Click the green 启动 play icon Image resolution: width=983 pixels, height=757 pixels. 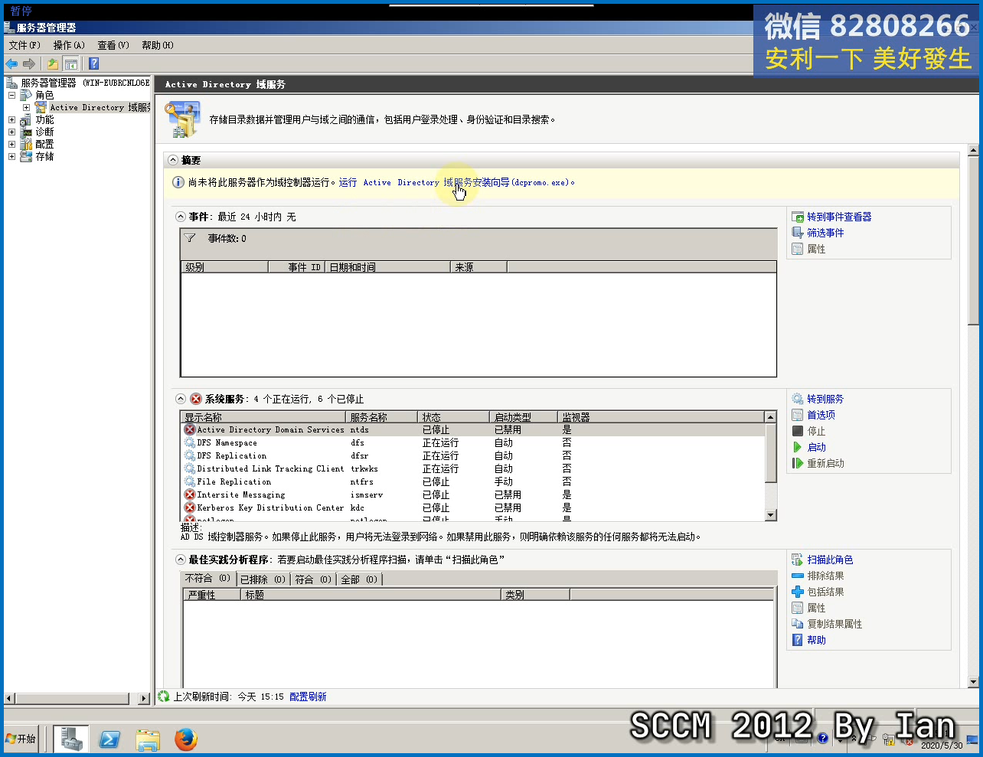click(x=797, y=447)
